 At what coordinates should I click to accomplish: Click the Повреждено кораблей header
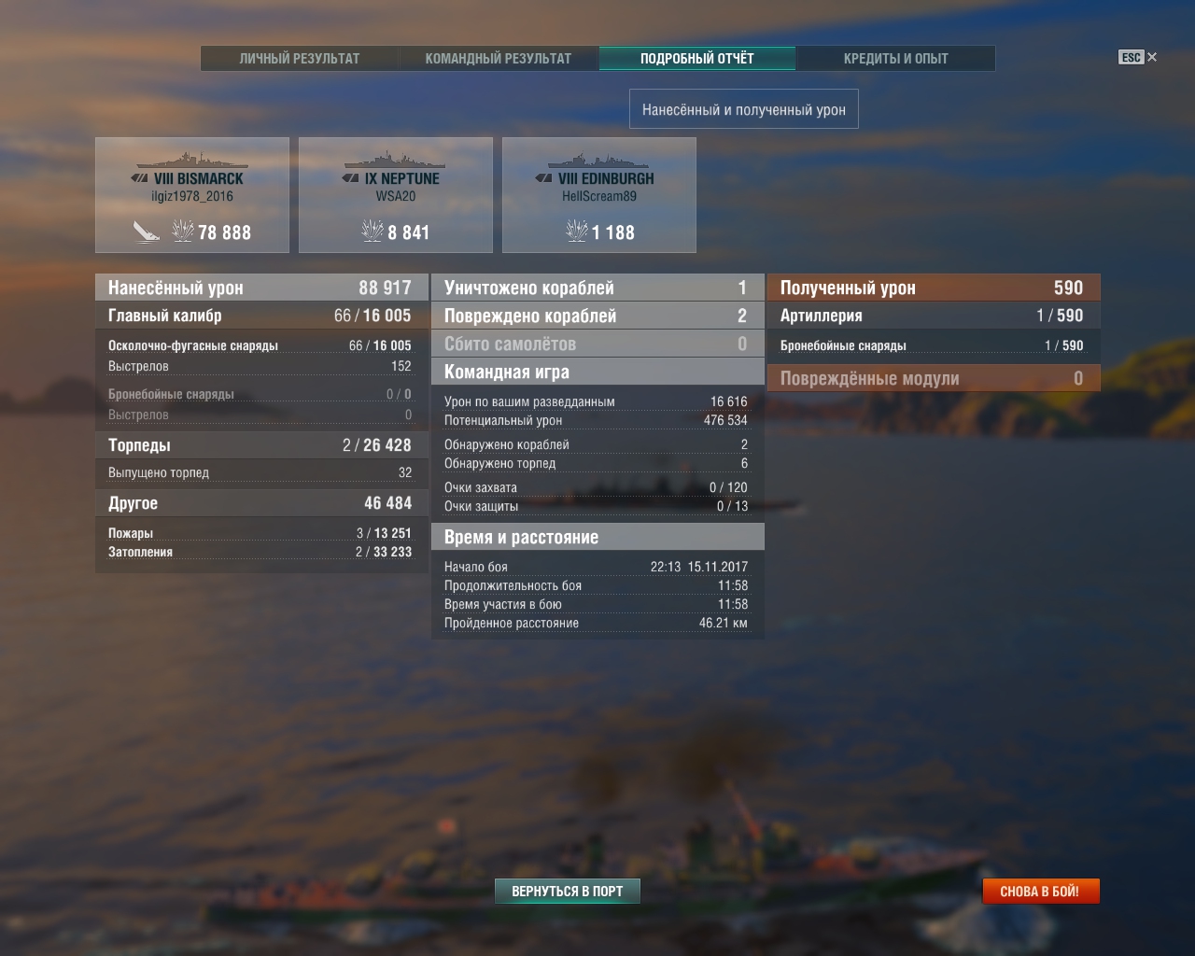[597, 316]
